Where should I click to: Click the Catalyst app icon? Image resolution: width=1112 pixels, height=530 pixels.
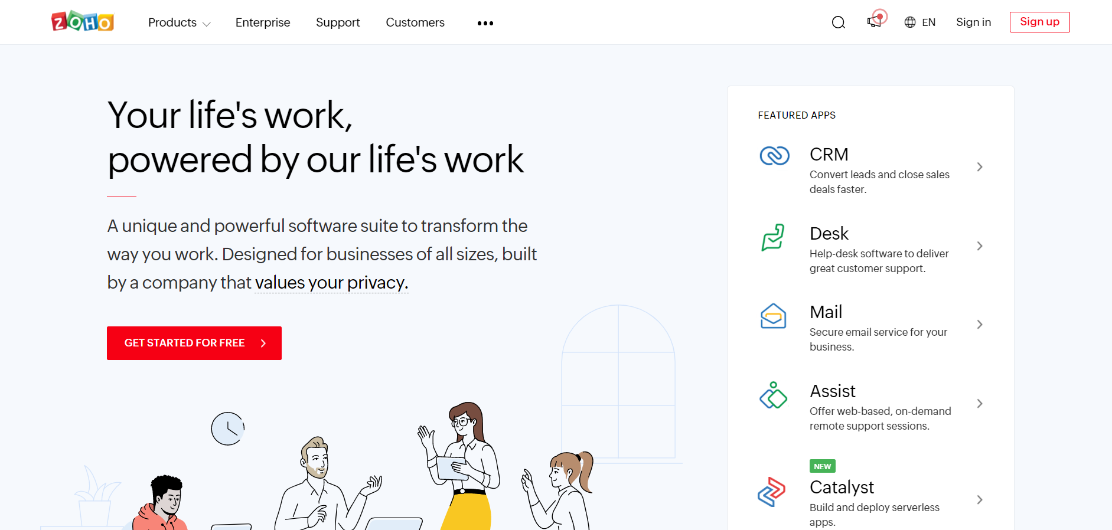tap(772, 492)
